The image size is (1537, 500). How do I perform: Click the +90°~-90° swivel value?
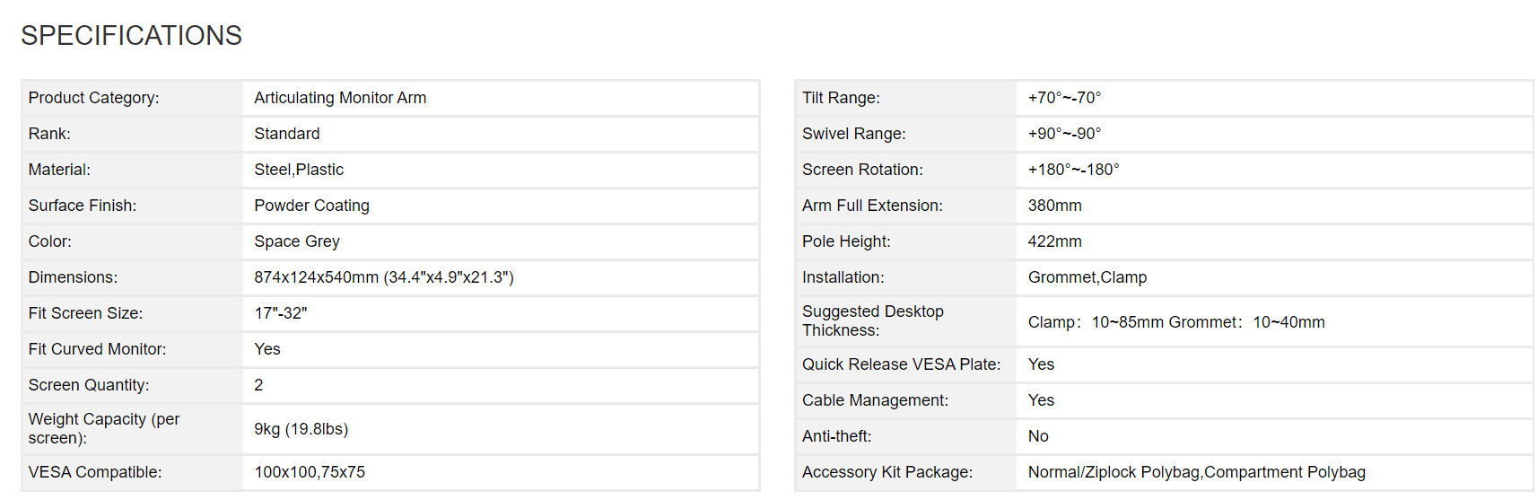pos(1064,134)
